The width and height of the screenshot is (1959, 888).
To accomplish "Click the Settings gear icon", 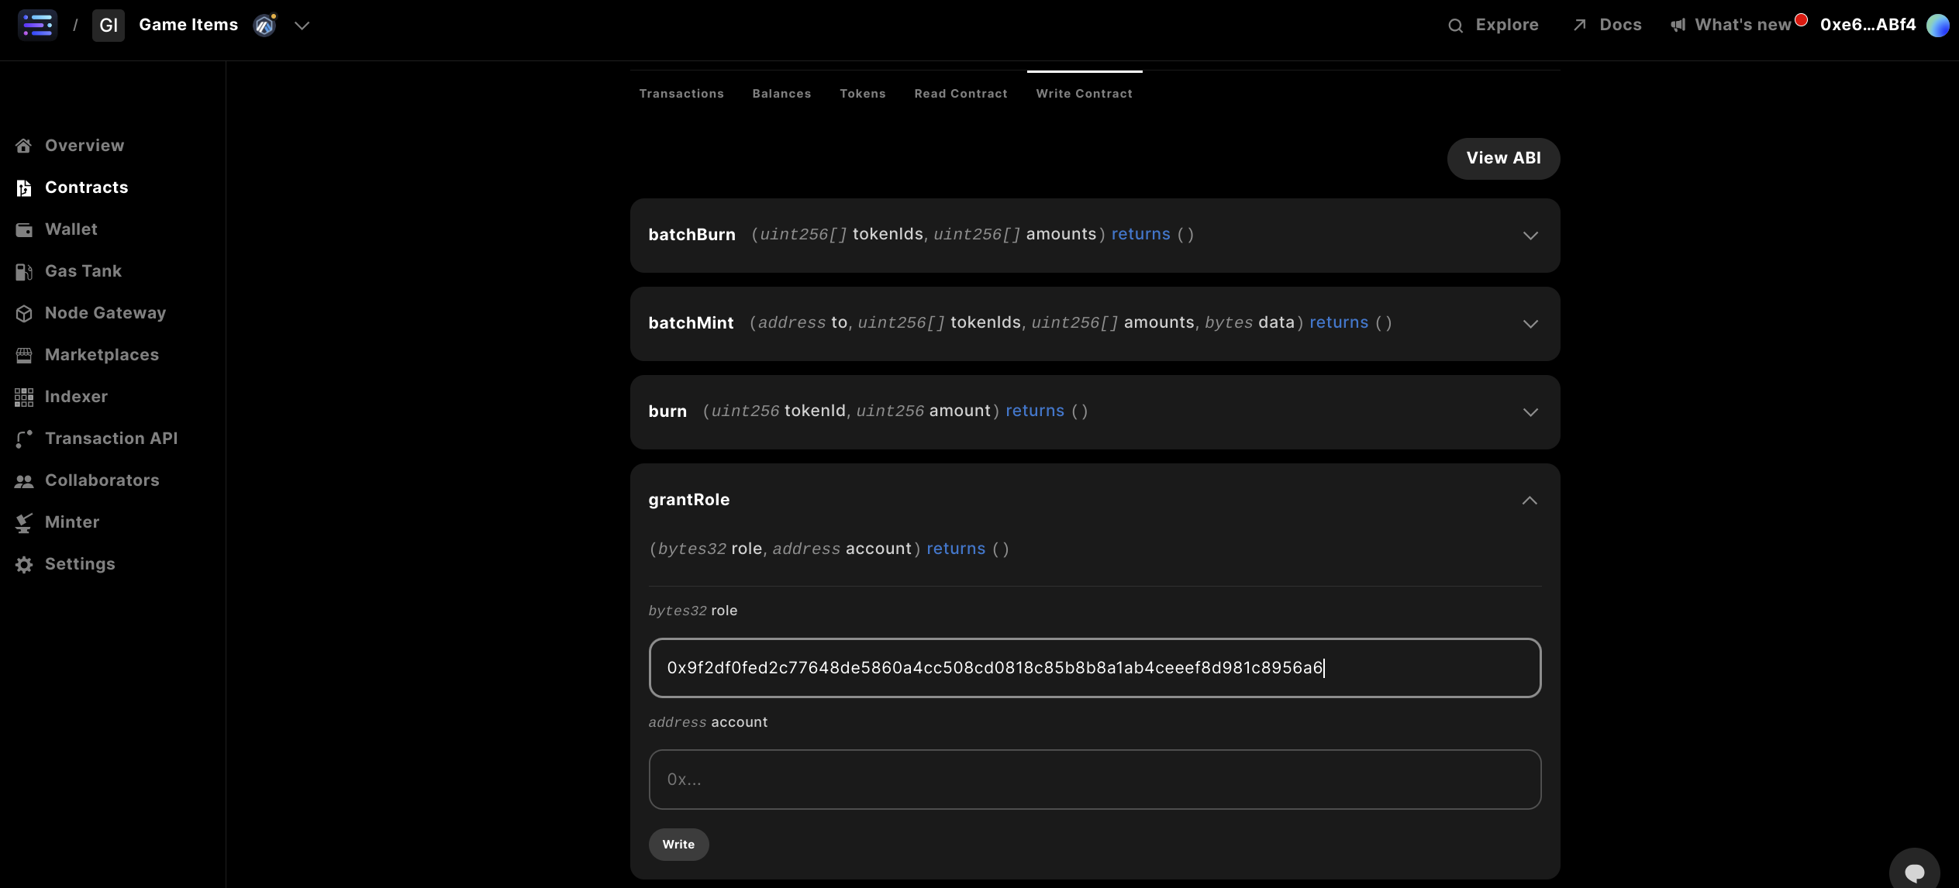I will (24, 564).
